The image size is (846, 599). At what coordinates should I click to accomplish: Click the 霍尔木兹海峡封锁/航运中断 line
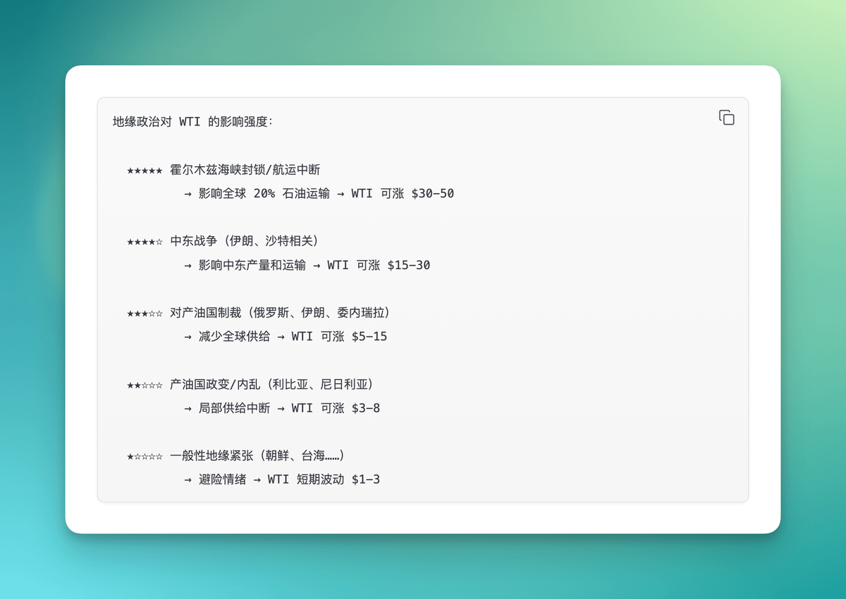[x=245, y=170]
